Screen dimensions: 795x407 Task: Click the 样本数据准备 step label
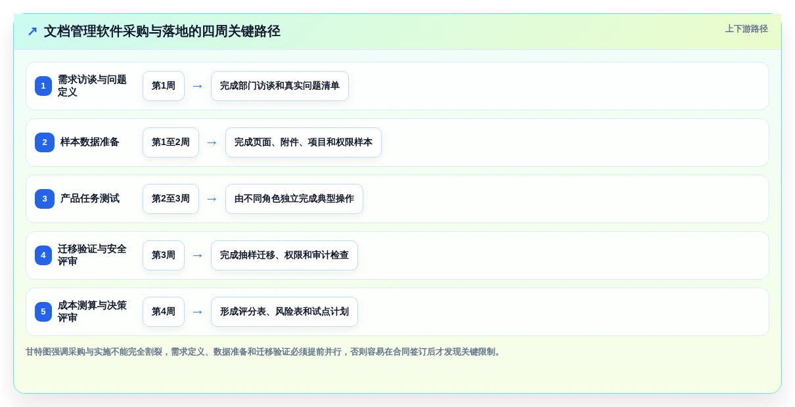(x=90, y=142)
